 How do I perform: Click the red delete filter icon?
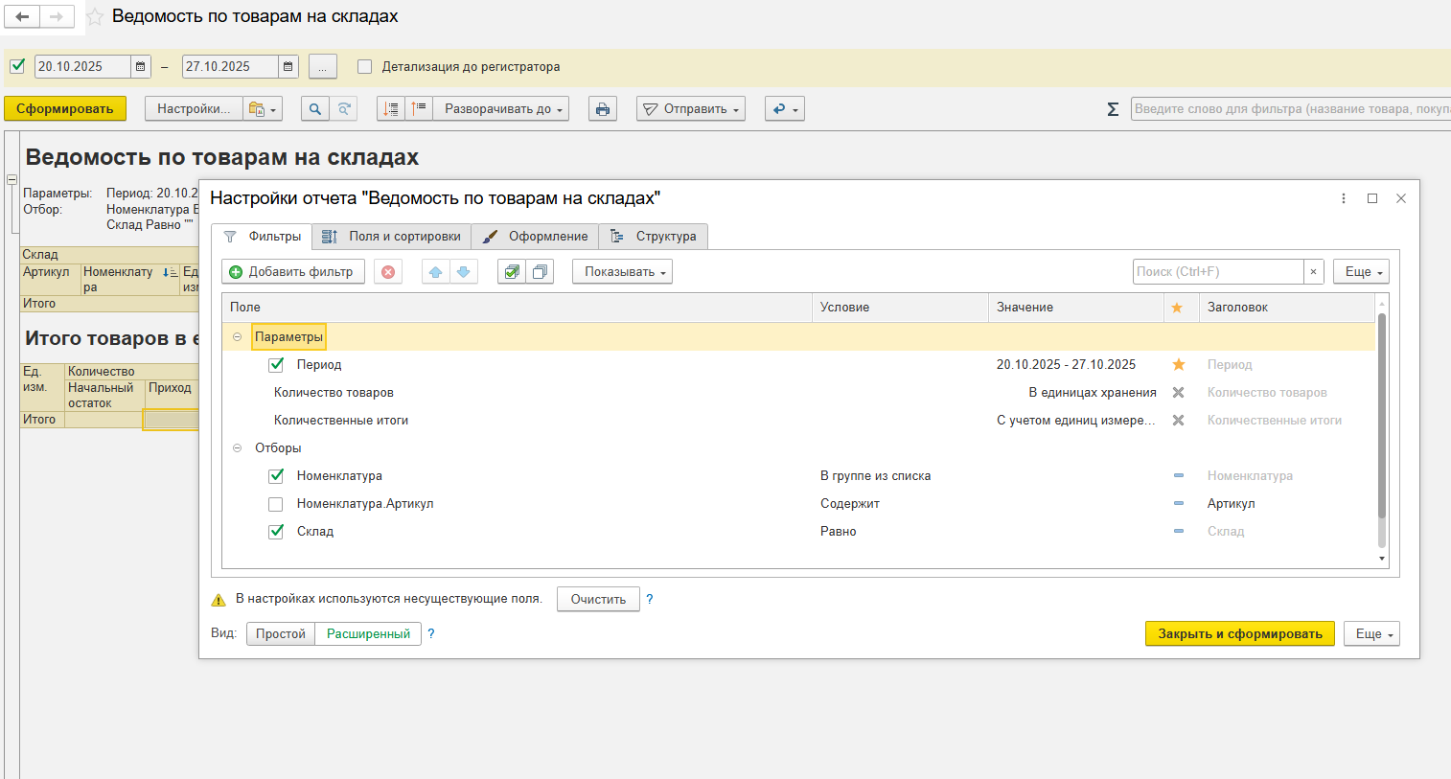388,272
